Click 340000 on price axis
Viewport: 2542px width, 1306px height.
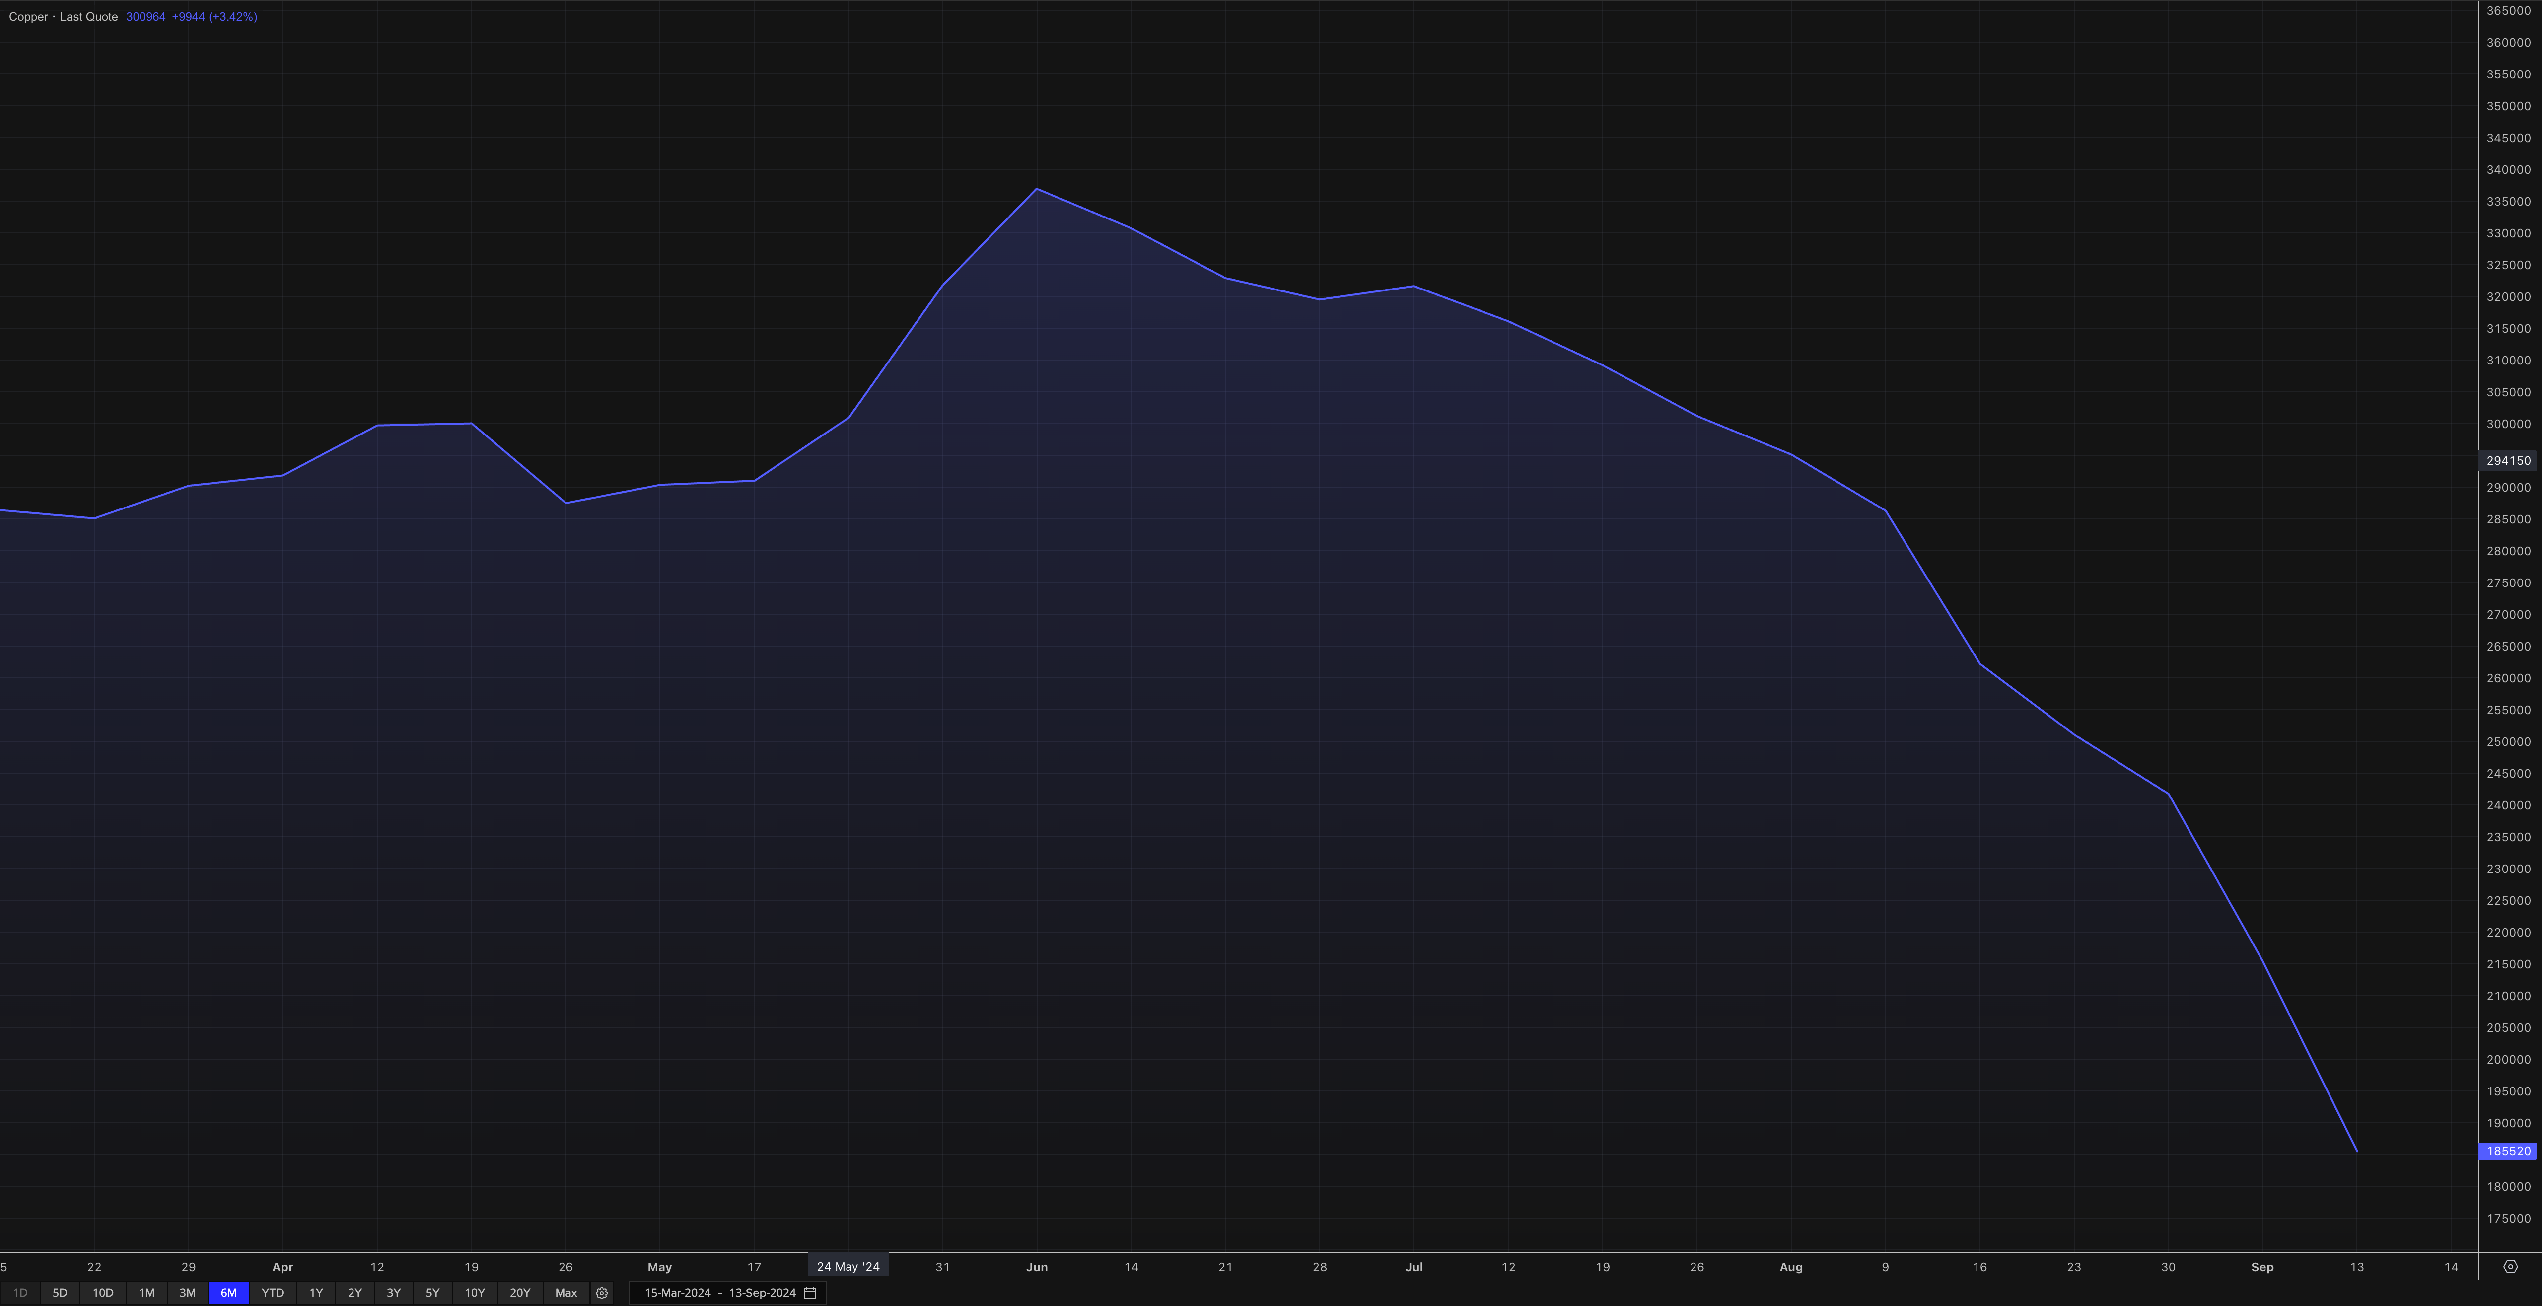[x=2508, y=170]
